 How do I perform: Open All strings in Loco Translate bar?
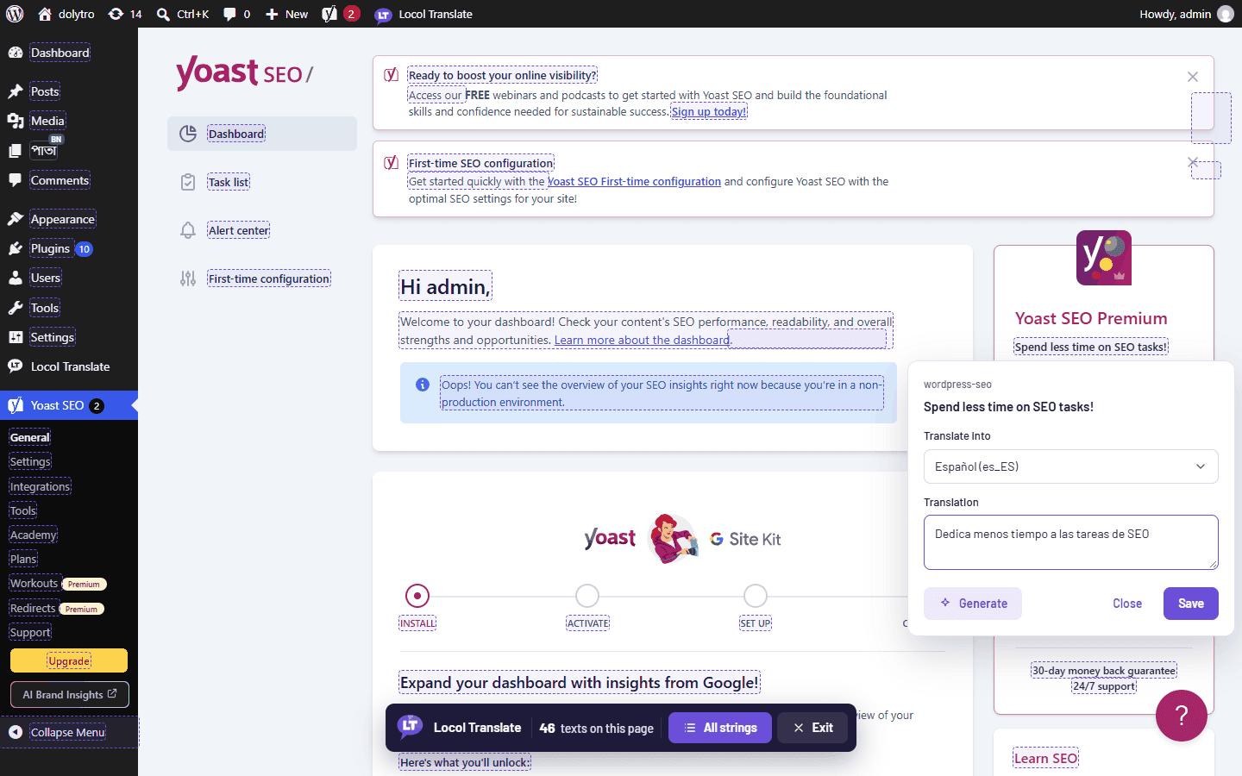point(720,728)
